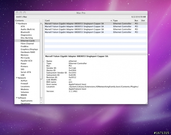Click the window resize grip corner

pyautogui.click(x=146, y=103)
